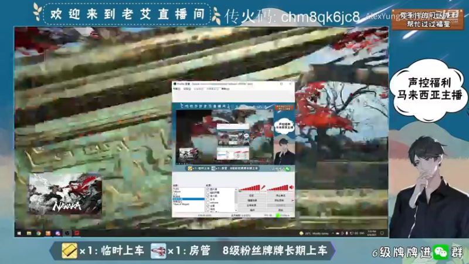Toggle the source checkbox directly above welcome

(208, 199)
